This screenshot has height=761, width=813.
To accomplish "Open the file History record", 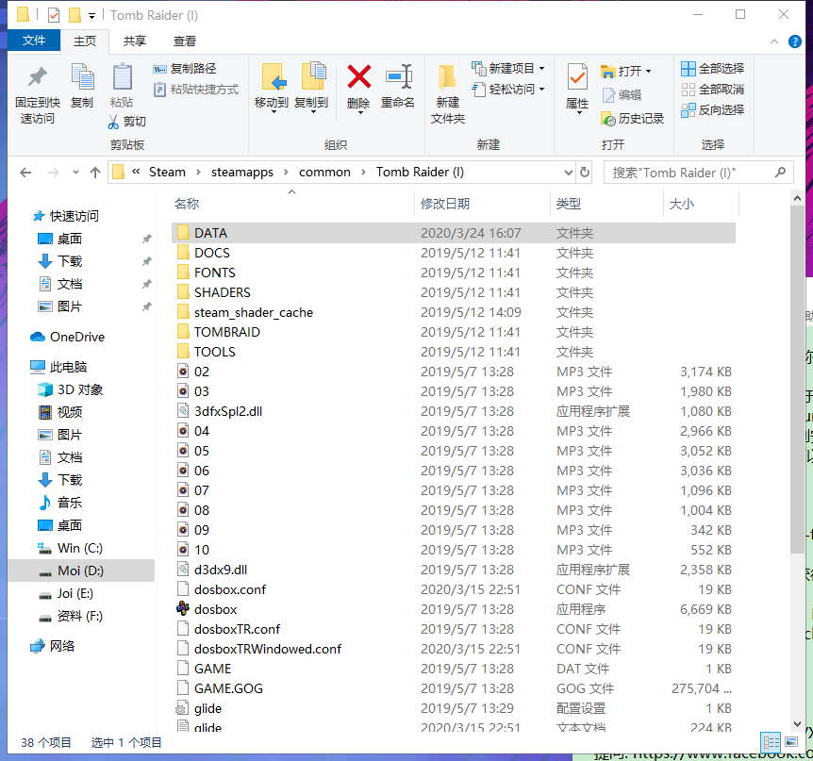I will [633, 119].
